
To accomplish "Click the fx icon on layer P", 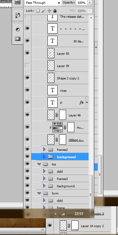I will [81, 102].
